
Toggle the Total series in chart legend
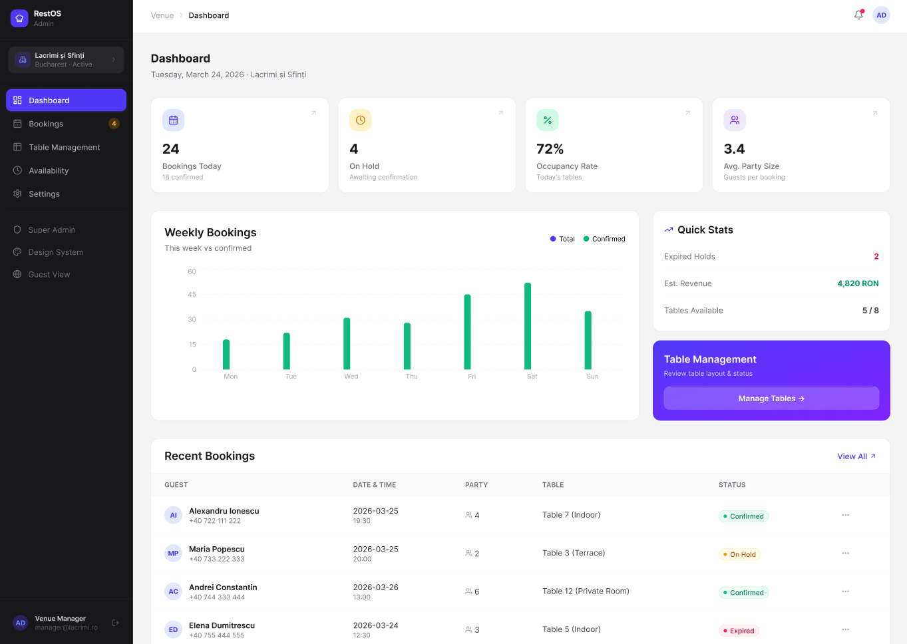pyautogui.click(x=562, y=239)
